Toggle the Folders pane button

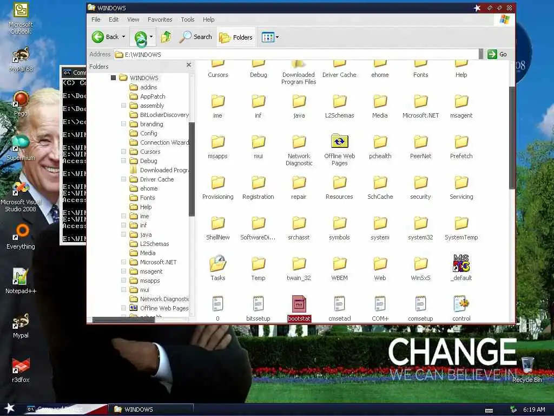(236, 37)
